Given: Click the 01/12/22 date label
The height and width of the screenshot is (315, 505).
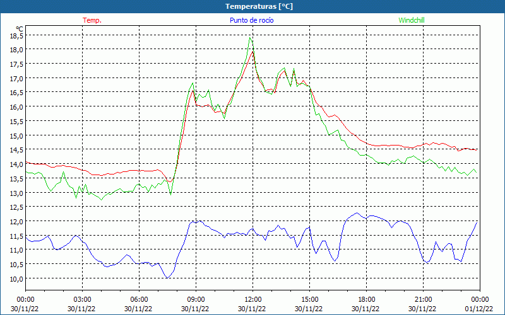Looking at the screenshot, I should [479, 309].
